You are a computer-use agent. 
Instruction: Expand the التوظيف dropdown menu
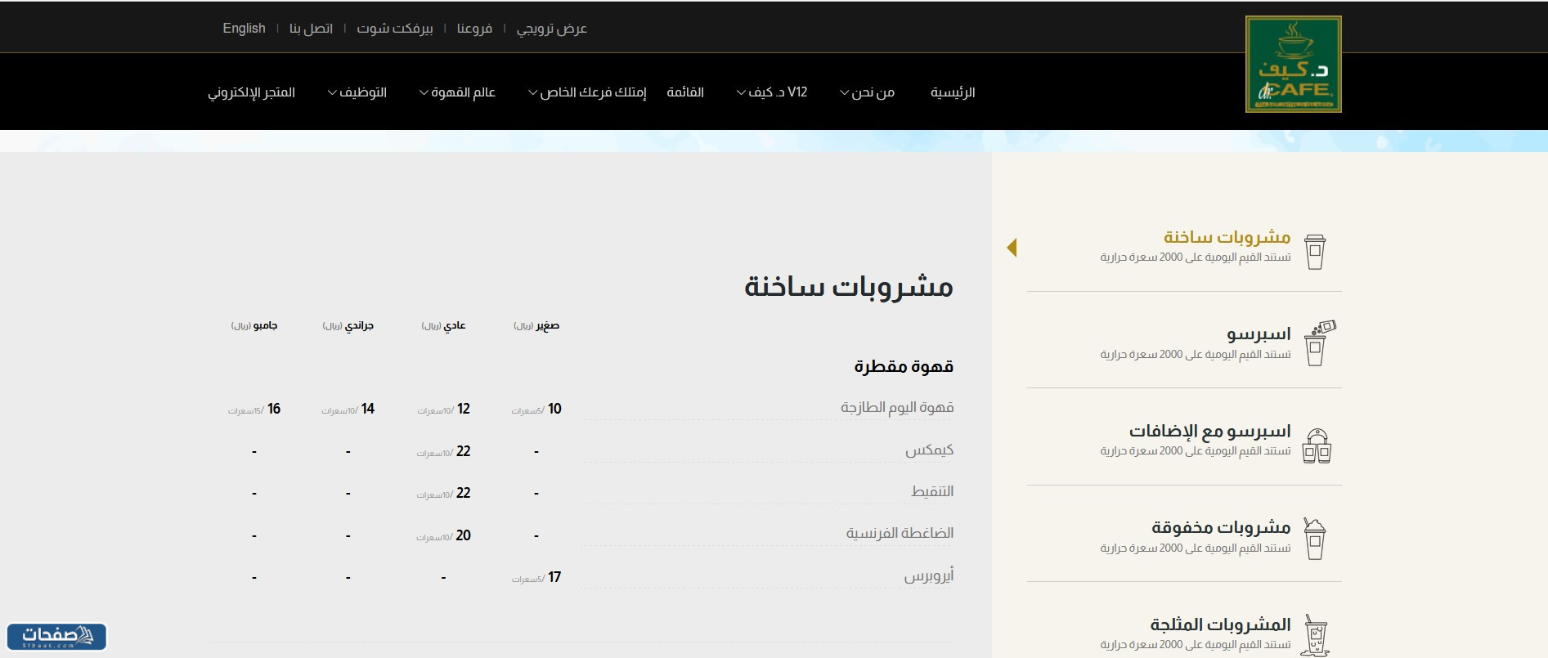(357, 92)
